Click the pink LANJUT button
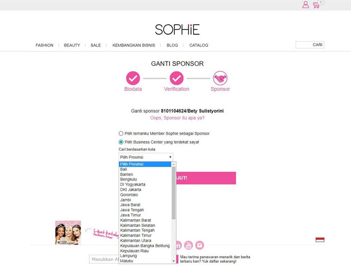The height and width of the screenshot is (268, 351). point(206,178)
